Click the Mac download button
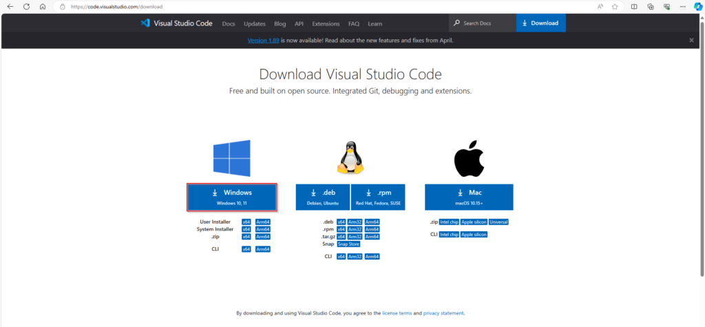The width and height of the screenshot is (705, 327). [469, 197]
